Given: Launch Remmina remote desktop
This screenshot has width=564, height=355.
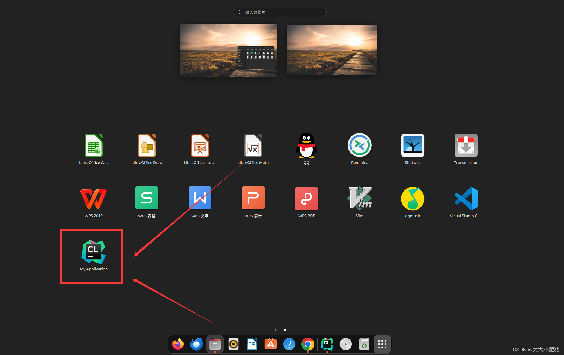Looking at the screenshot, I should pos(360,149).
